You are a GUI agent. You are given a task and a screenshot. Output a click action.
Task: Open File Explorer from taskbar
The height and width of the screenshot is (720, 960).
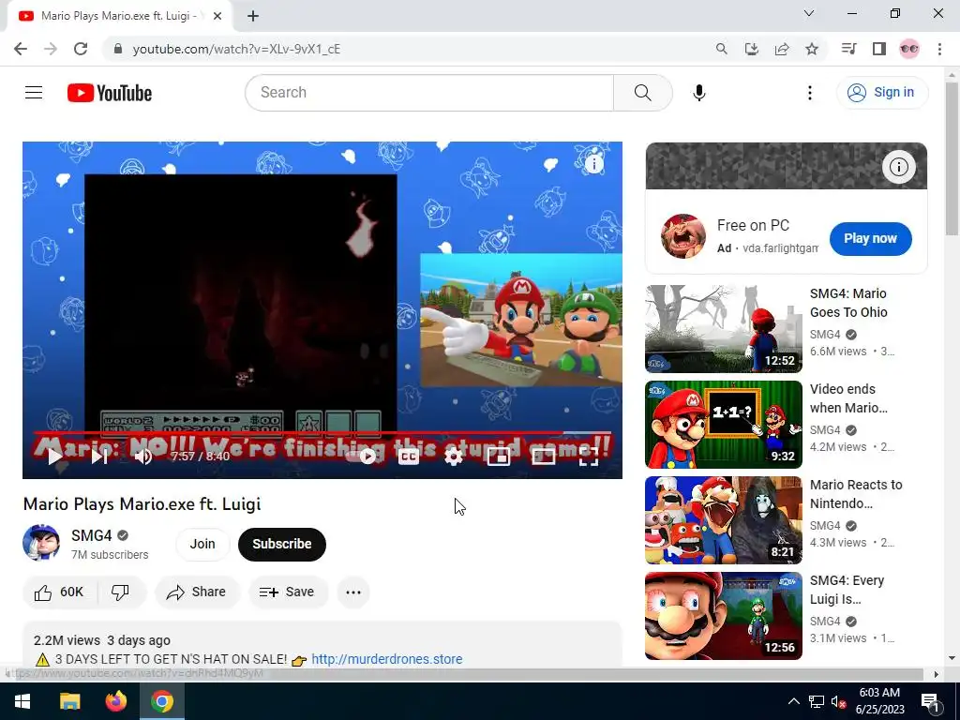(69, 701)
